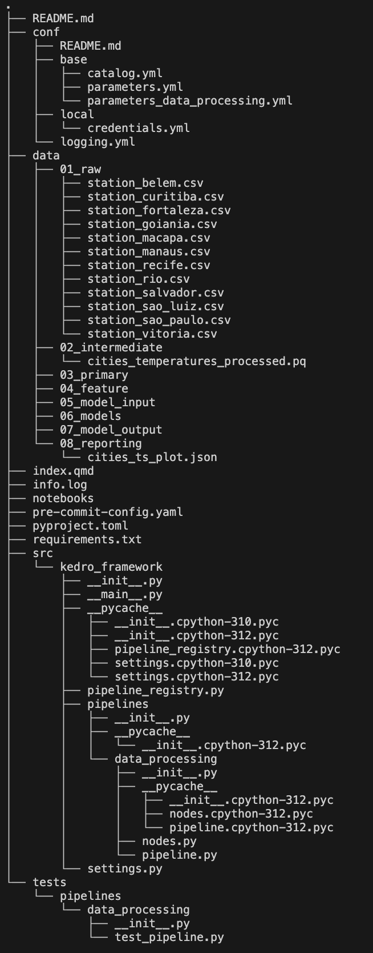Select station_vitoria.csv entry

(152, 334)
